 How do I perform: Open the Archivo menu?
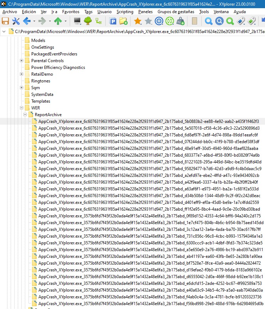(x=10, y=12)
